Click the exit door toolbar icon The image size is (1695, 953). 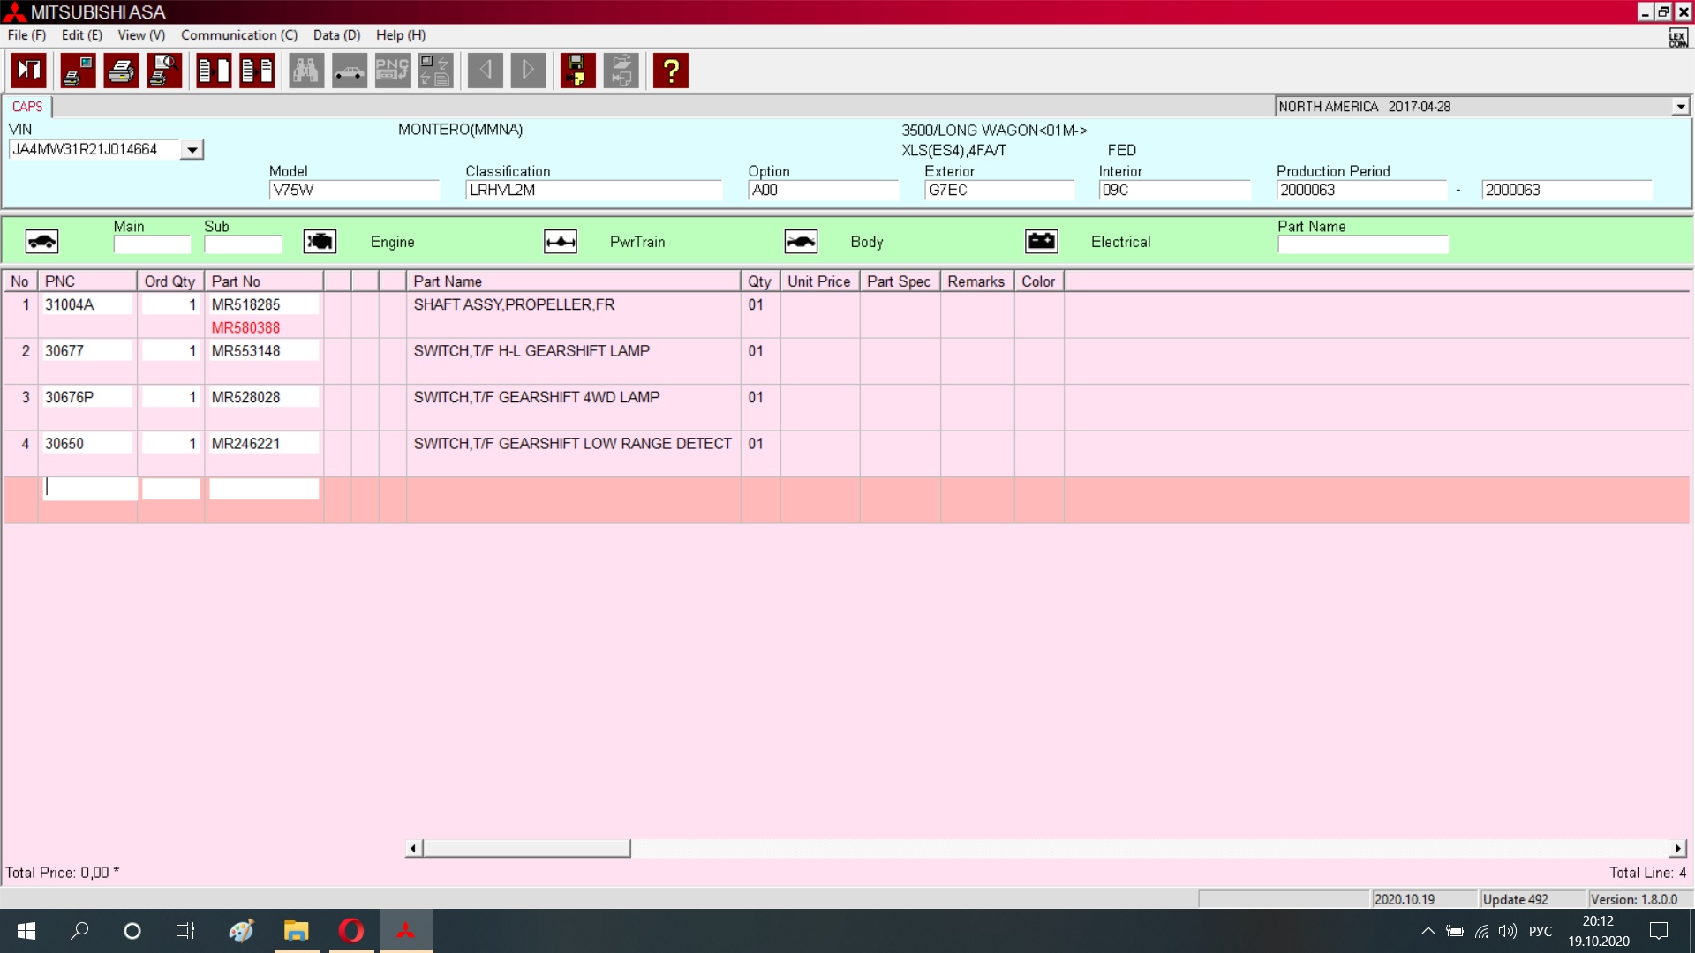pos(29,71)
